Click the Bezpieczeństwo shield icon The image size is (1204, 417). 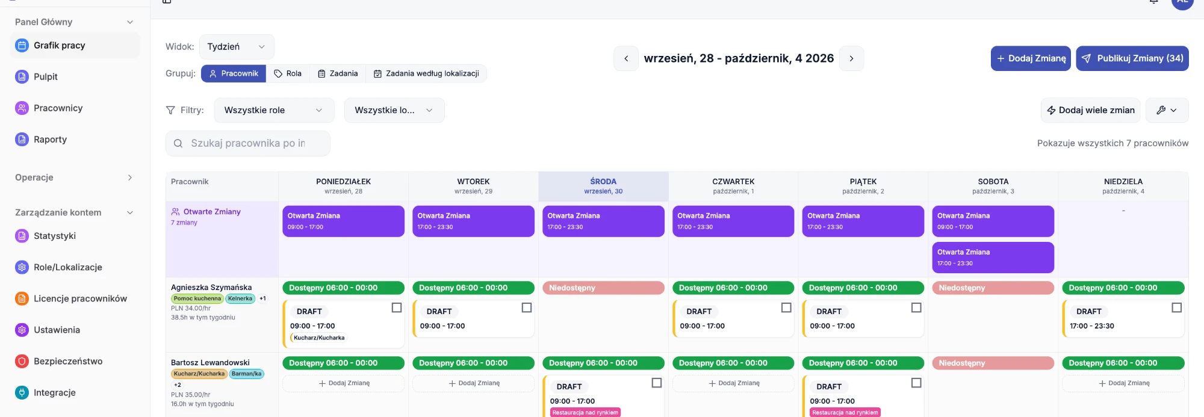pos(22,361)
